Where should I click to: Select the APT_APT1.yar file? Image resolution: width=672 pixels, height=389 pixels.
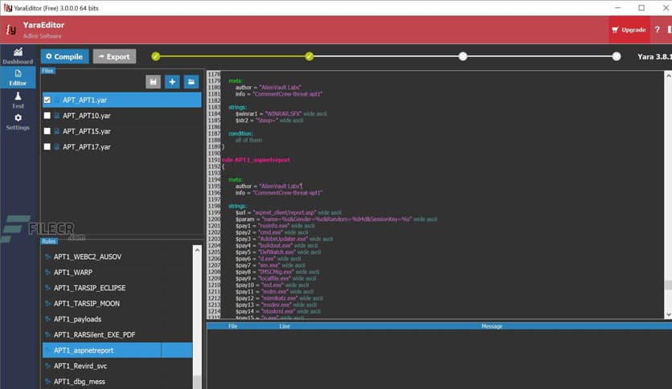tap(121, 100)
